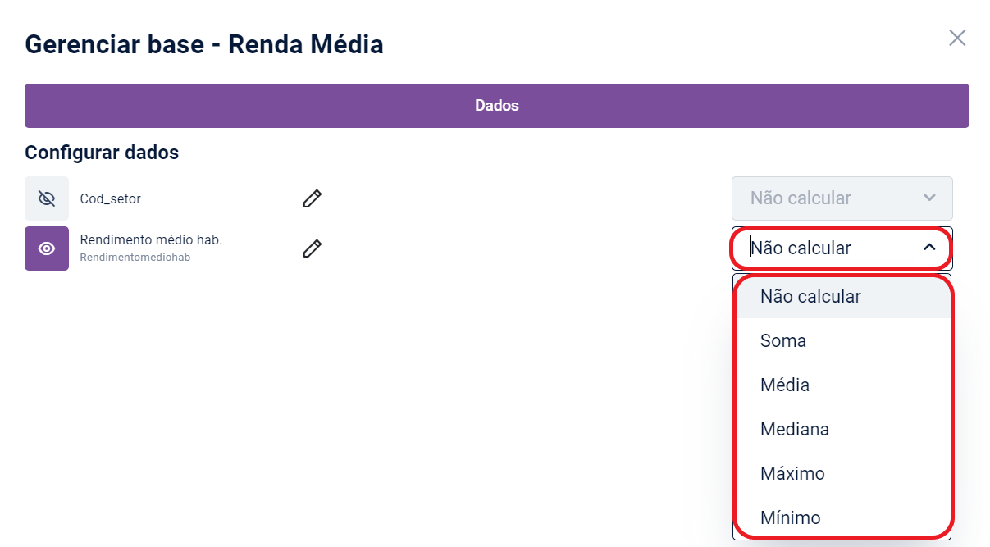990x547 pixels.
Task: Choose Soma from the dropdown list
Action: (x=783, y=341)
